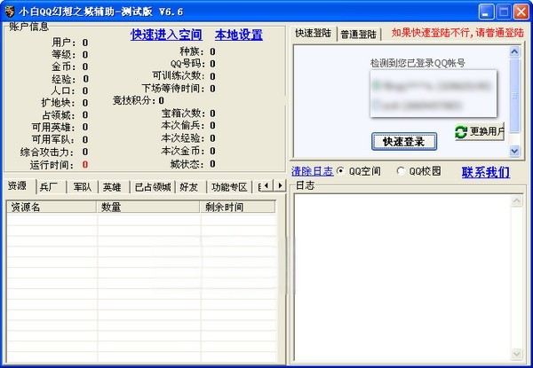533x368 pixels.
Task: Open the 英雄 tab
Action: pyautogui.click(x=112, y=187)
